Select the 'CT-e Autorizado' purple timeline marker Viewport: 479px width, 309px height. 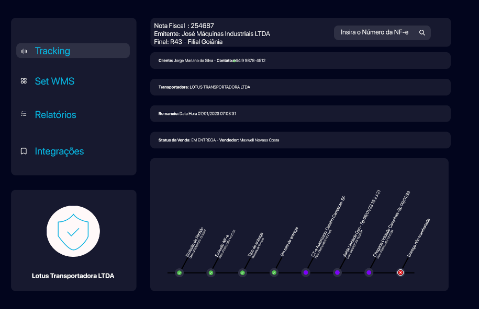click(306, 272)
